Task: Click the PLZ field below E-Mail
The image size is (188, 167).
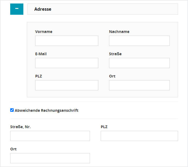Action: [x=67, y=85]
